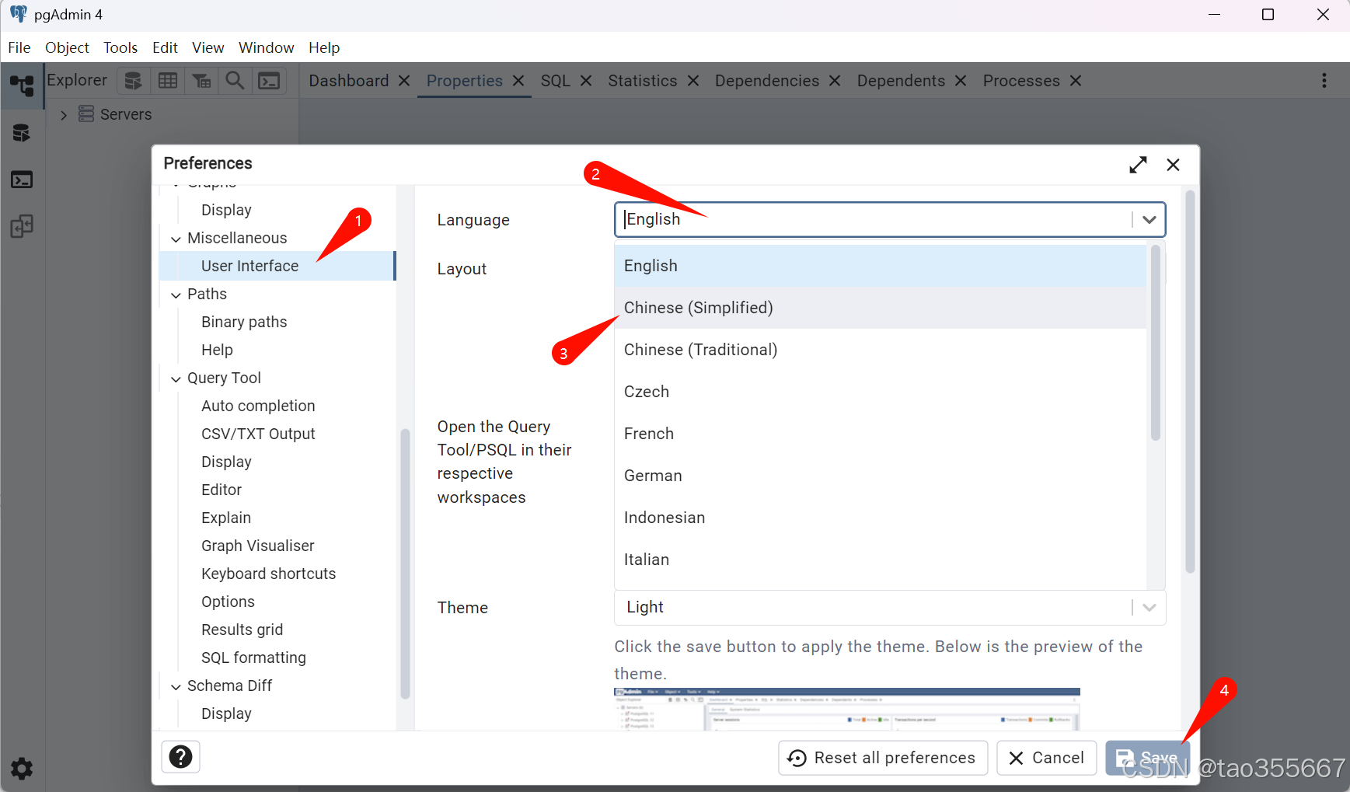Select Italian language option
The height and width of the screenshot is (792, 1350).
pyautogui.click(x=881, y=560)
